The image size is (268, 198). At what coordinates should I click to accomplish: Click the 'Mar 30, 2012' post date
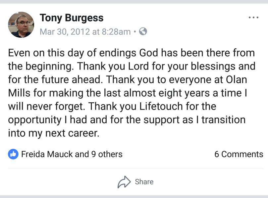(x=65, y=32)
